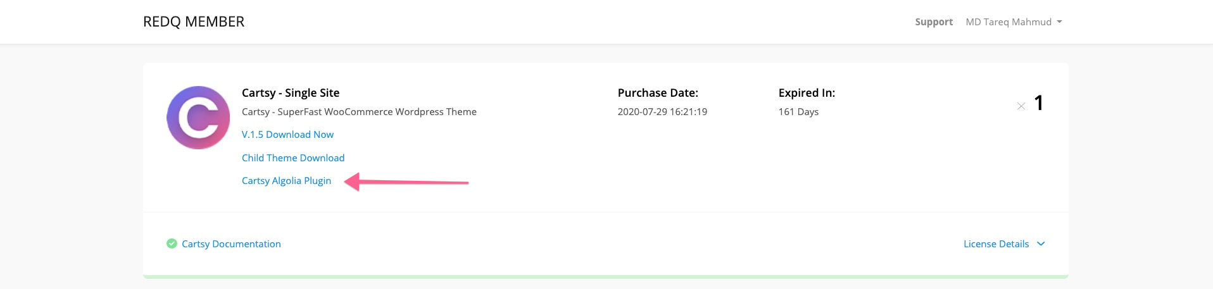The image size is (1213, 289).
Task: Go to the REDQ MEMBER home
Action: pos(194,22)
